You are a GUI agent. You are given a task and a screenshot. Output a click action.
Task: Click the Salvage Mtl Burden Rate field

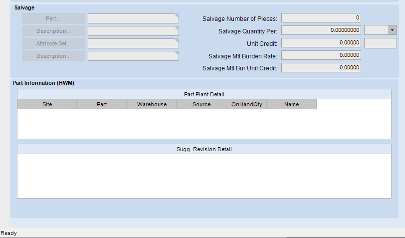[x=321, y=55]
